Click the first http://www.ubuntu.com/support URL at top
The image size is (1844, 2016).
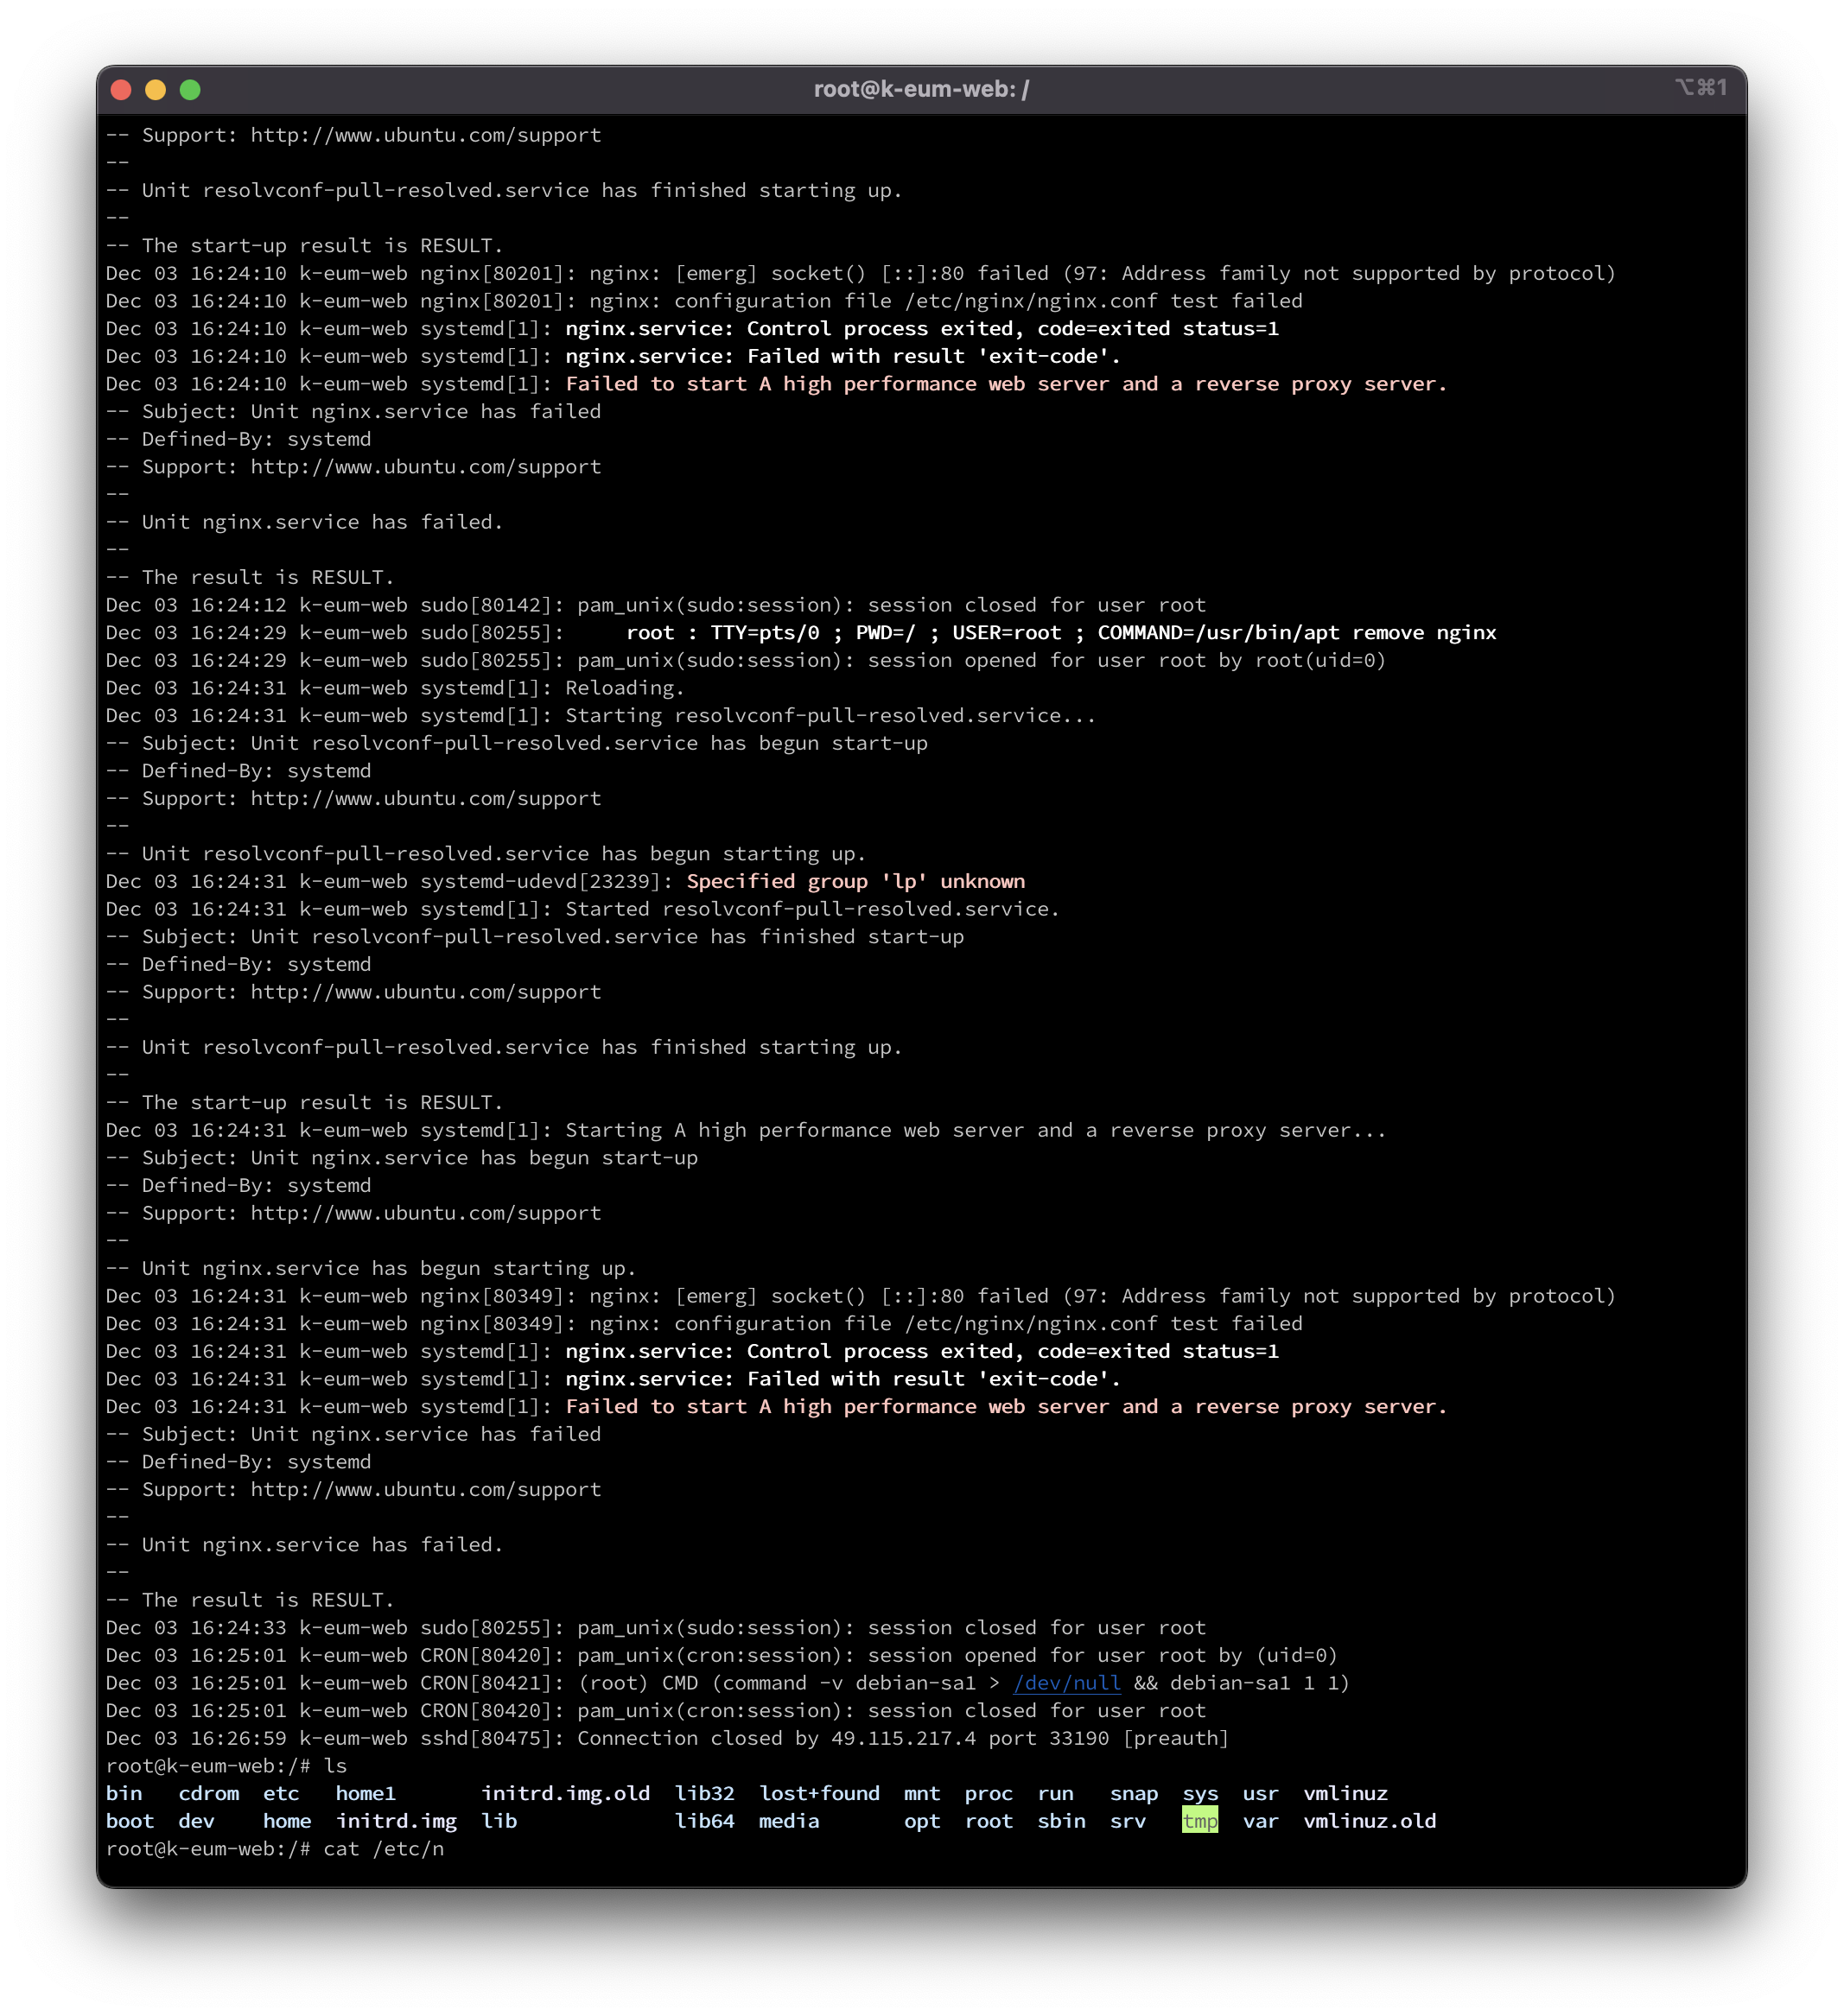pyautogui.click(x=425, y=135)
